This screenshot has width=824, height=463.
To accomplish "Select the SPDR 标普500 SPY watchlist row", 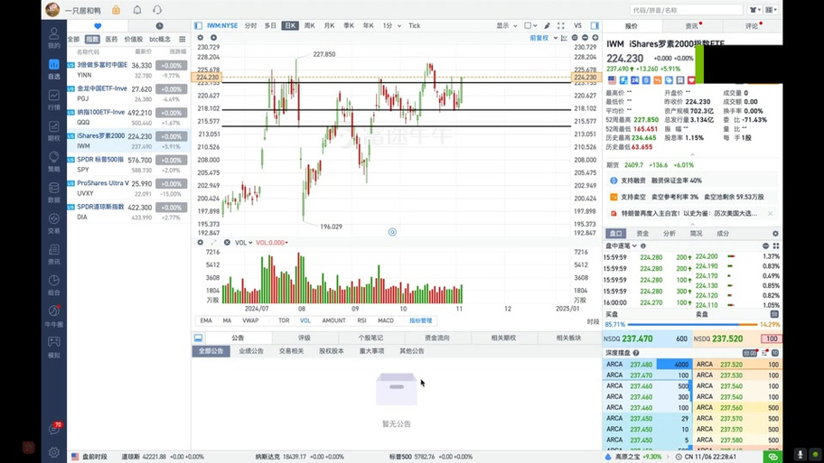I will 128,164.
